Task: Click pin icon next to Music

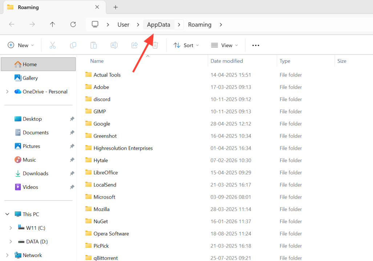Action: click(72, 160)
